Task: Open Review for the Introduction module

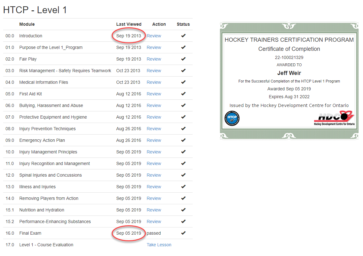Action: coord(154,36)
